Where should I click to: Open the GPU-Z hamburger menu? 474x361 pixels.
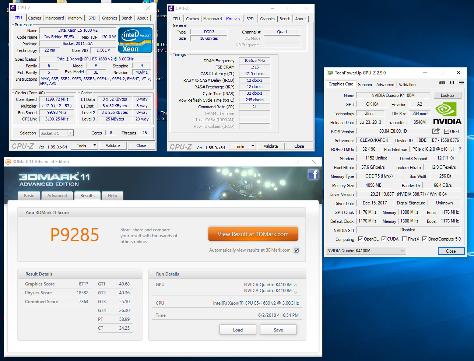click(x=461, y=83)
